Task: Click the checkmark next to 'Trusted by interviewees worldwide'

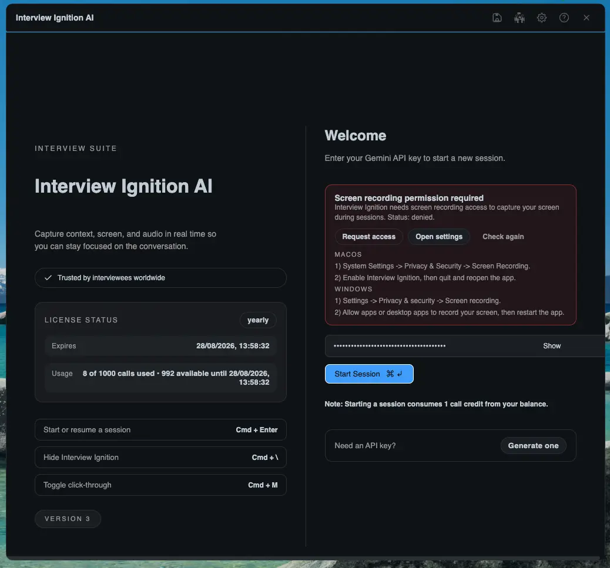Action: (48, 277)
